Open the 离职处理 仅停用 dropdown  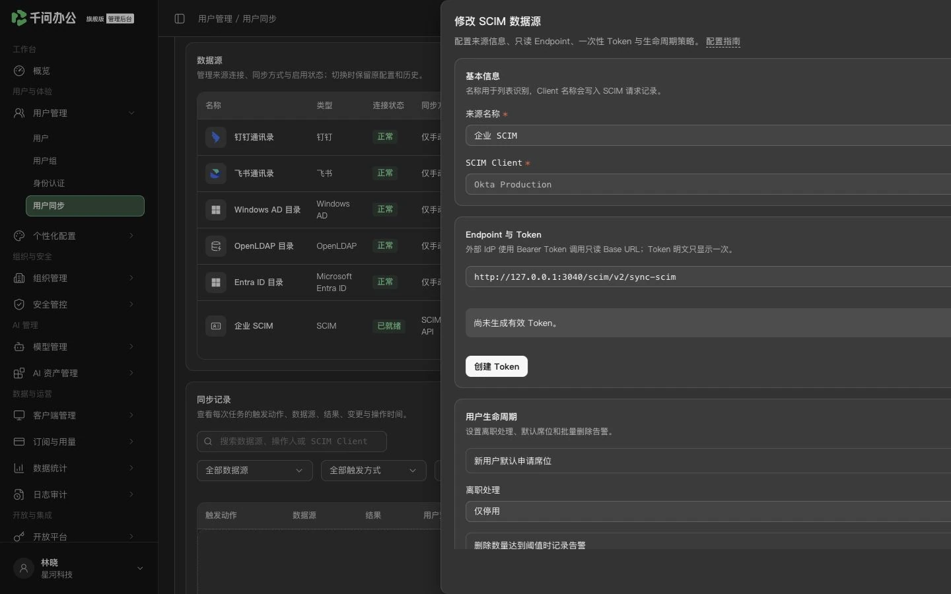708,511
